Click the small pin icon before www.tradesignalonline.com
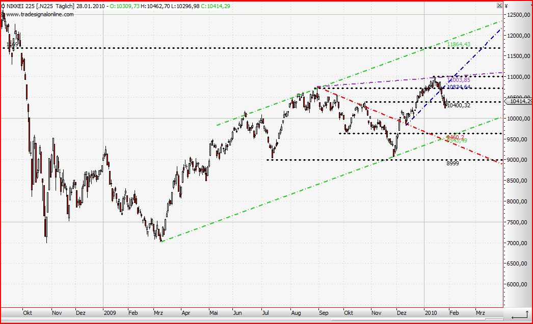Viewport: 533px width, 324px height. tap(4, 15)
